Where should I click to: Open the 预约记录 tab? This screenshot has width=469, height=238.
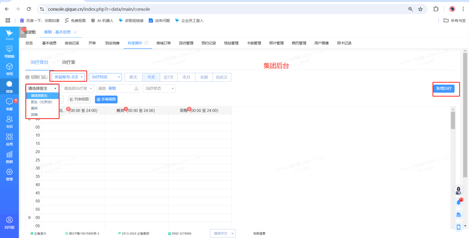(209, 43)
